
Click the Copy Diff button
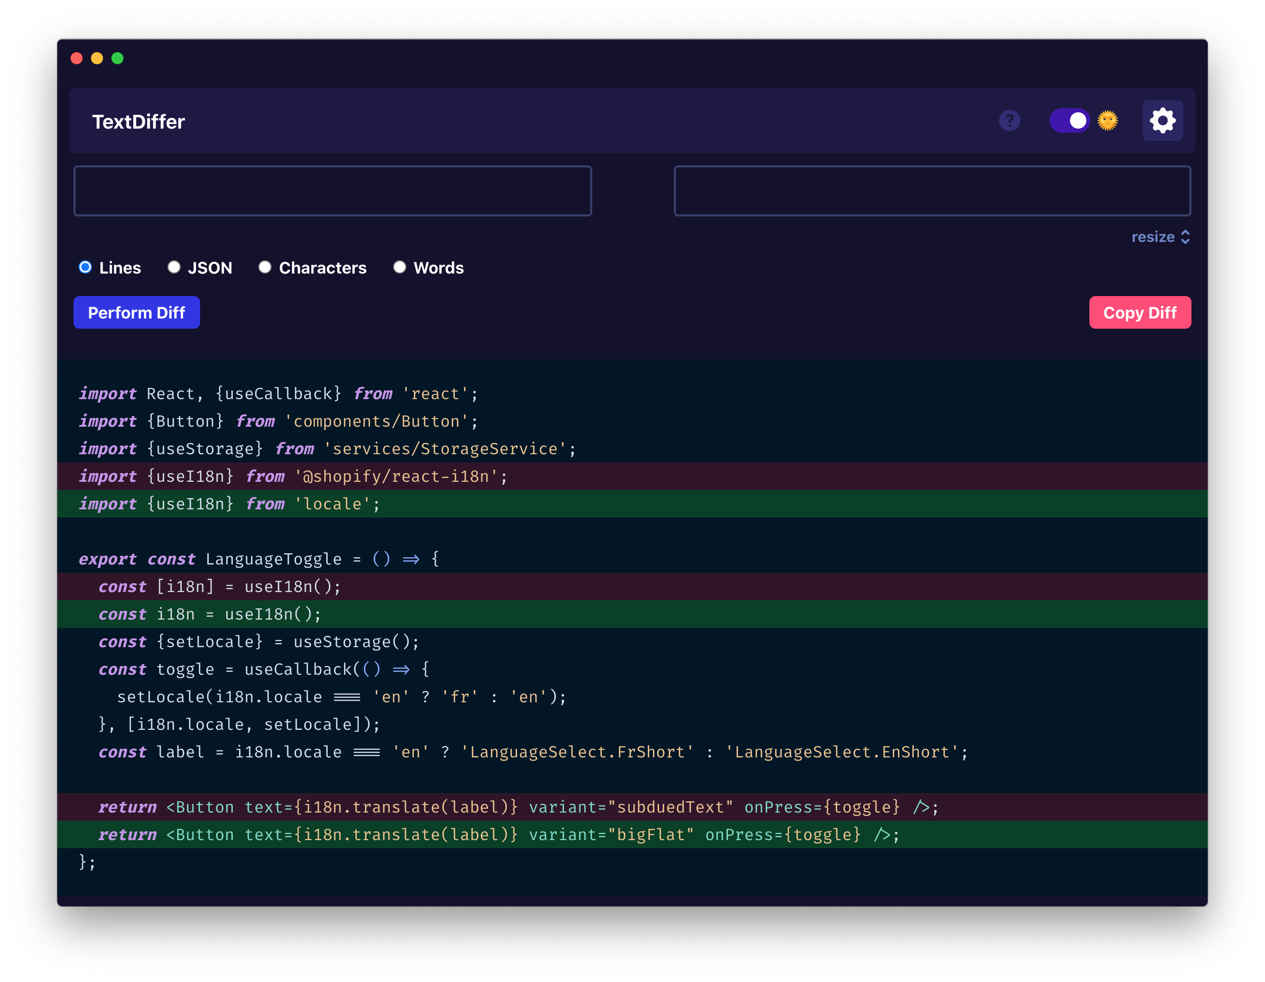1140,312
